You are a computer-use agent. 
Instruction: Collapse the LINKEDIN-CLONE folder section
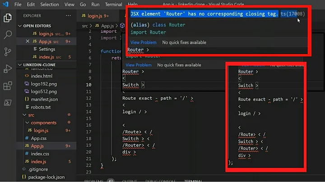click(x=20, y=65)
